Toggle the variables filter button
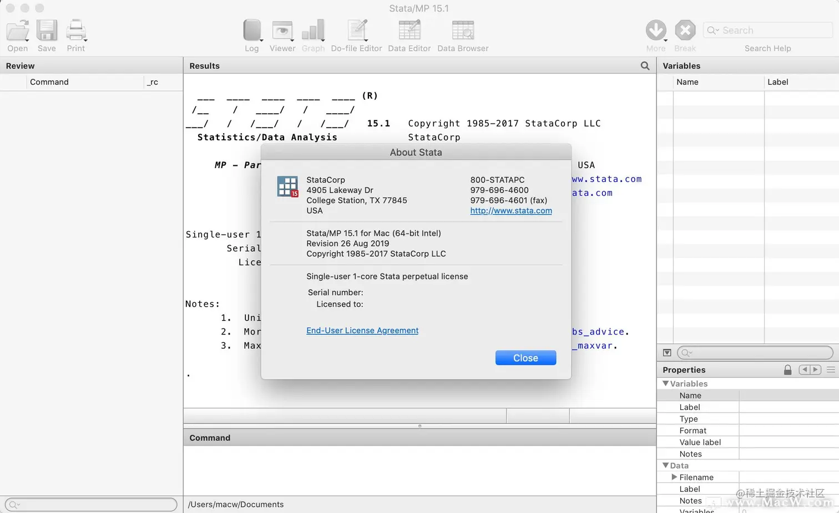The width and height of the screenshot is (839, 513). [x=666, y=353]
